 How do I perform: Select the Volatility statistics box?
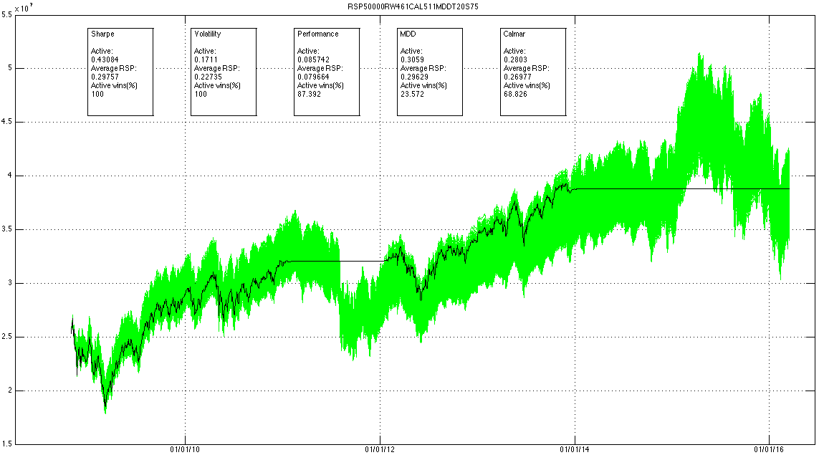click(x=224, y=72)
